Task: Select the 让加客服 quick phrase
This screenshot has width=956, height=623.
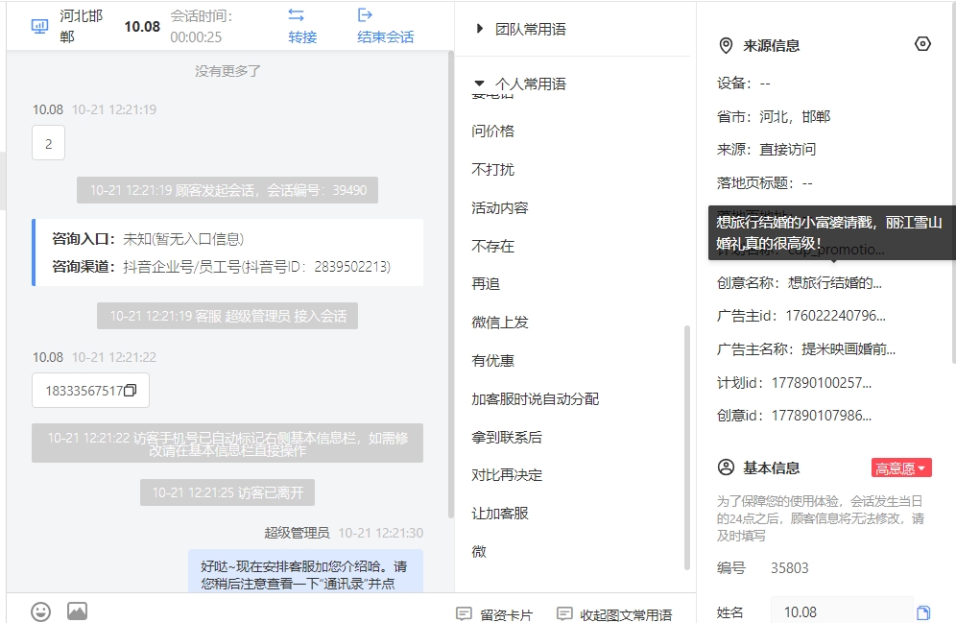Action: point(500,514)
